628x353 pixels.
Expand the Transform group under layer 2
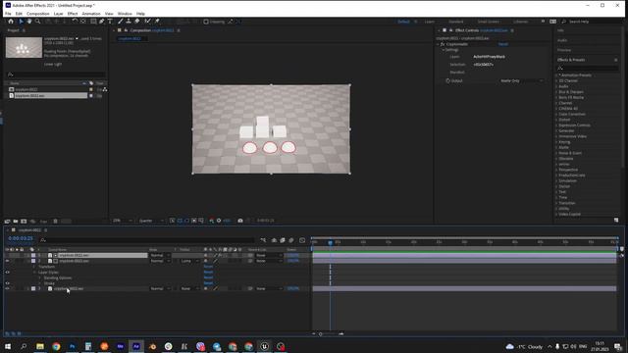click(34, 267)
